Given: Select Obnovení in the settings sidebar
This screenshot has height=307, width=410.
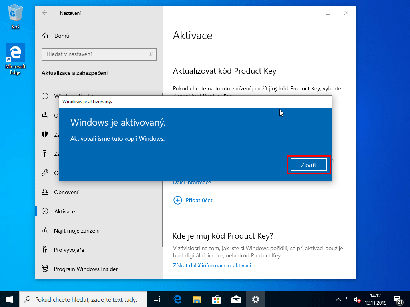Looking at the screenshot, I should [66, 192].
